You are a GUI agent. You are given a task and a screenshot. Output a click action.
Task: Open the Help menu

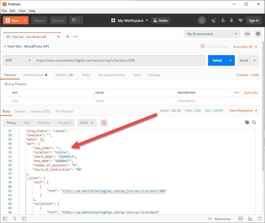(x=32, y=11)
